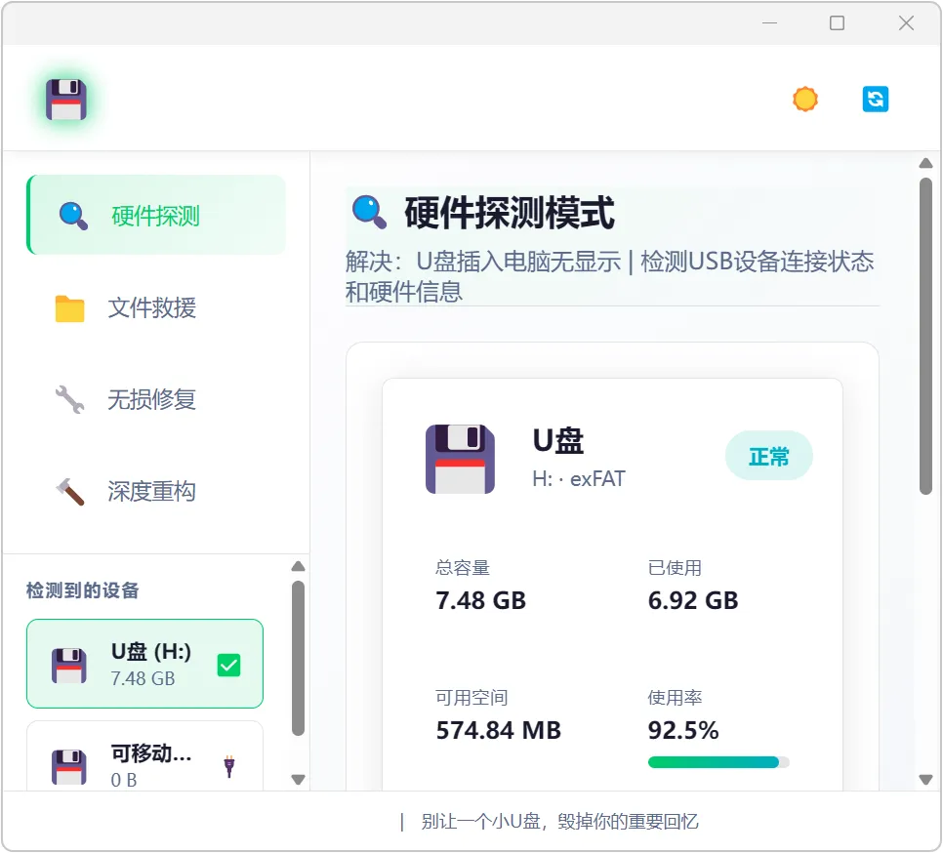
Task: Click floppy icon on 可移动 device card
Action: click(69, 766)
